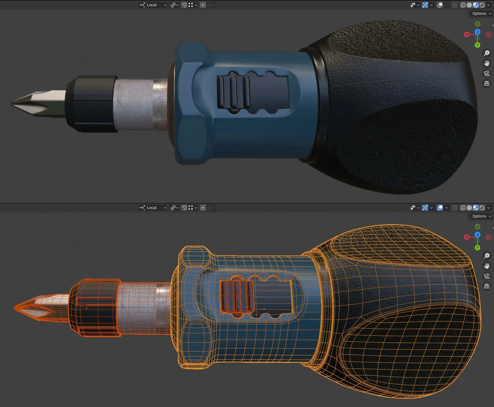Click the pan hand gizmo in lower viewport

pos(487,266)
